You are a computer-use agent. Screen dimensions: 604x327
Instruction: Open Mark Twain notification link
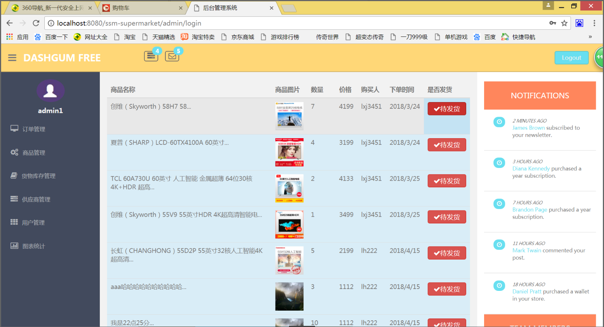point(527,250)
